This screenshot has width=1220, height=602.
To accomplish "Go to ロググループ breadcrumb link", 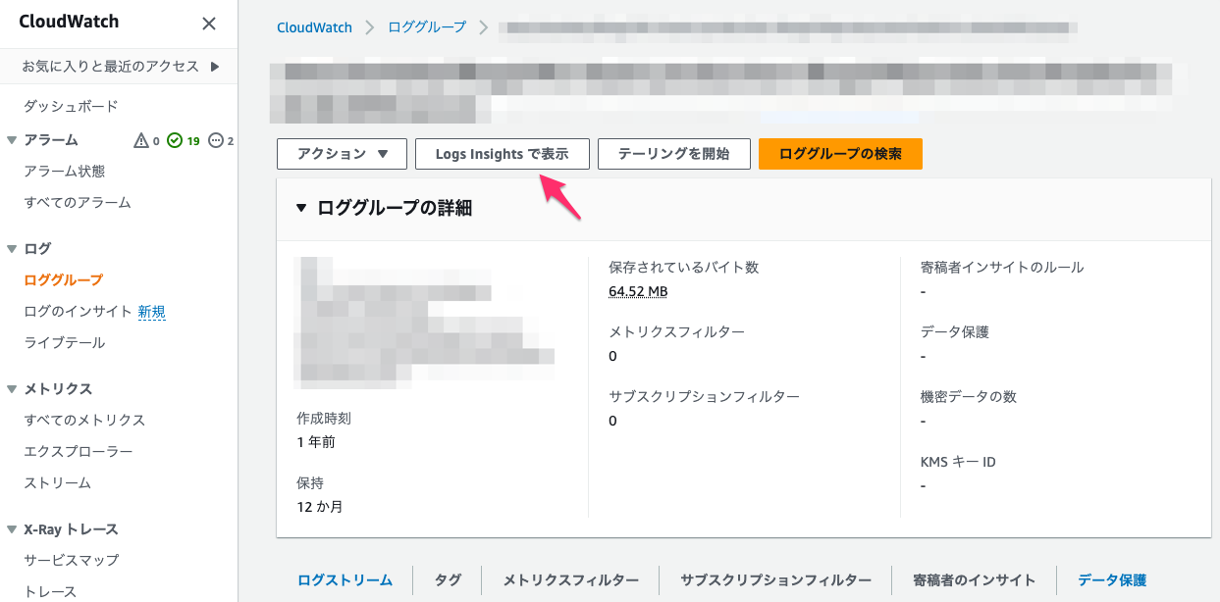I will [427, 27].
